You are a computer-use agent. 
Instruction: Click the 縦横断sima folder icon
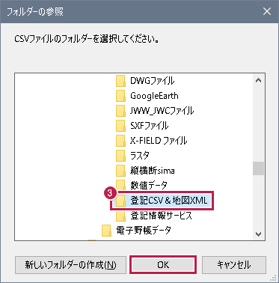click(120, 171)
